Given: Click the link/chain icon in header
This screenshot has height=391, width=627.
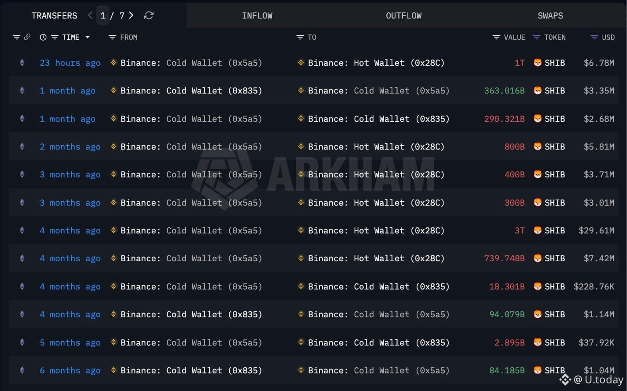Looking at the screenshot, I should coord(27,37).
